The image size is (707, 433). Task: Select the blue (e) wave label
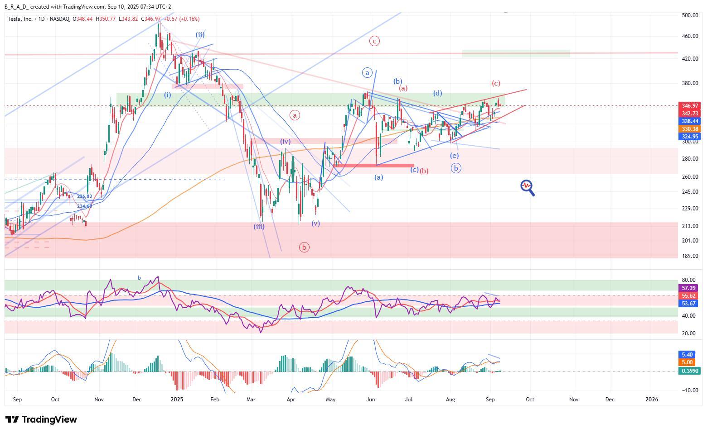tap(454, 156)
